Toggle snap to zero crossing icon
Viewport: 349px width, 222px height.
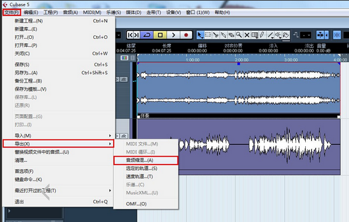coord(296,35)
